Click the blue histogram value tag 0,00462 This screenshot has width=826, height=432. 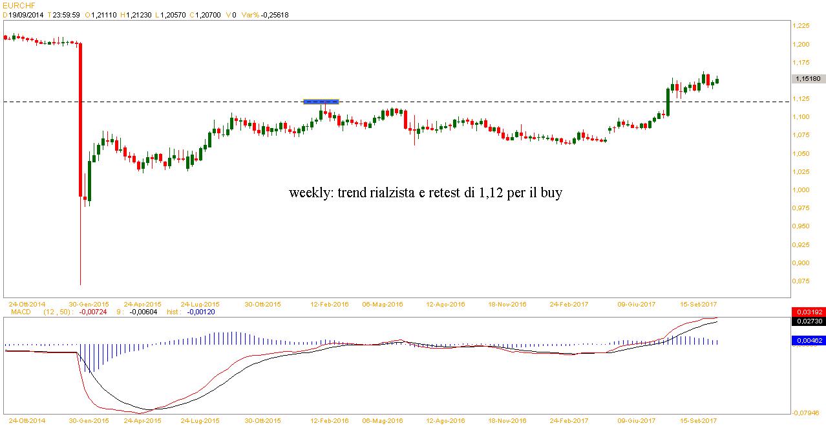tap(808, 340)
